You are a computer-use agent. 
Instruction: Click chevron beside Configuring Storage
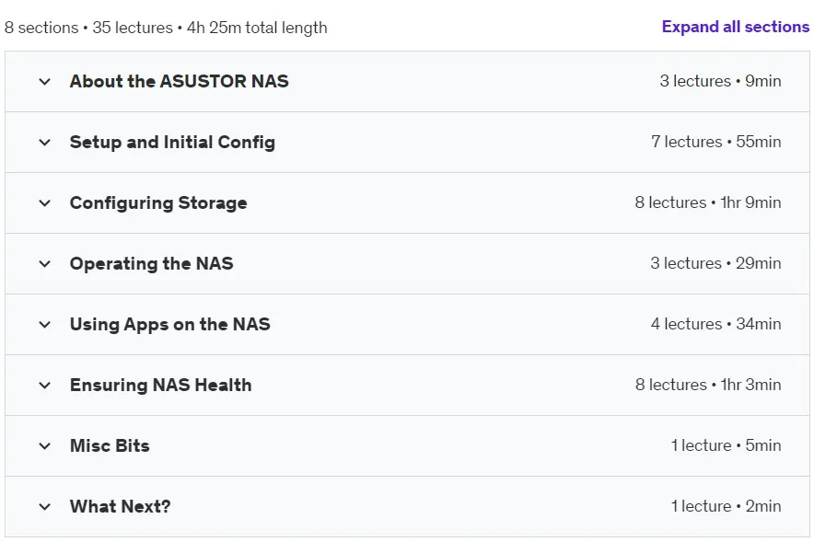click(44, 202)
